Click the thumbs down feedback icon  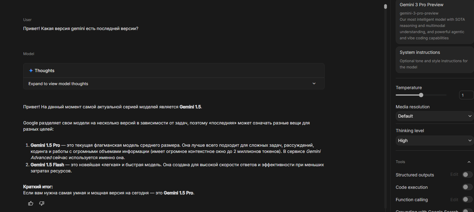42,203
